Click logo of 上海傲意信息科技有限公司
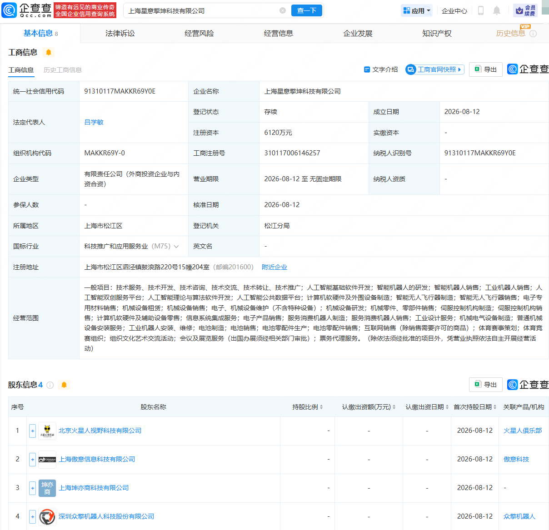The height and width of the screenshot is (530, 549). (47, 459)
